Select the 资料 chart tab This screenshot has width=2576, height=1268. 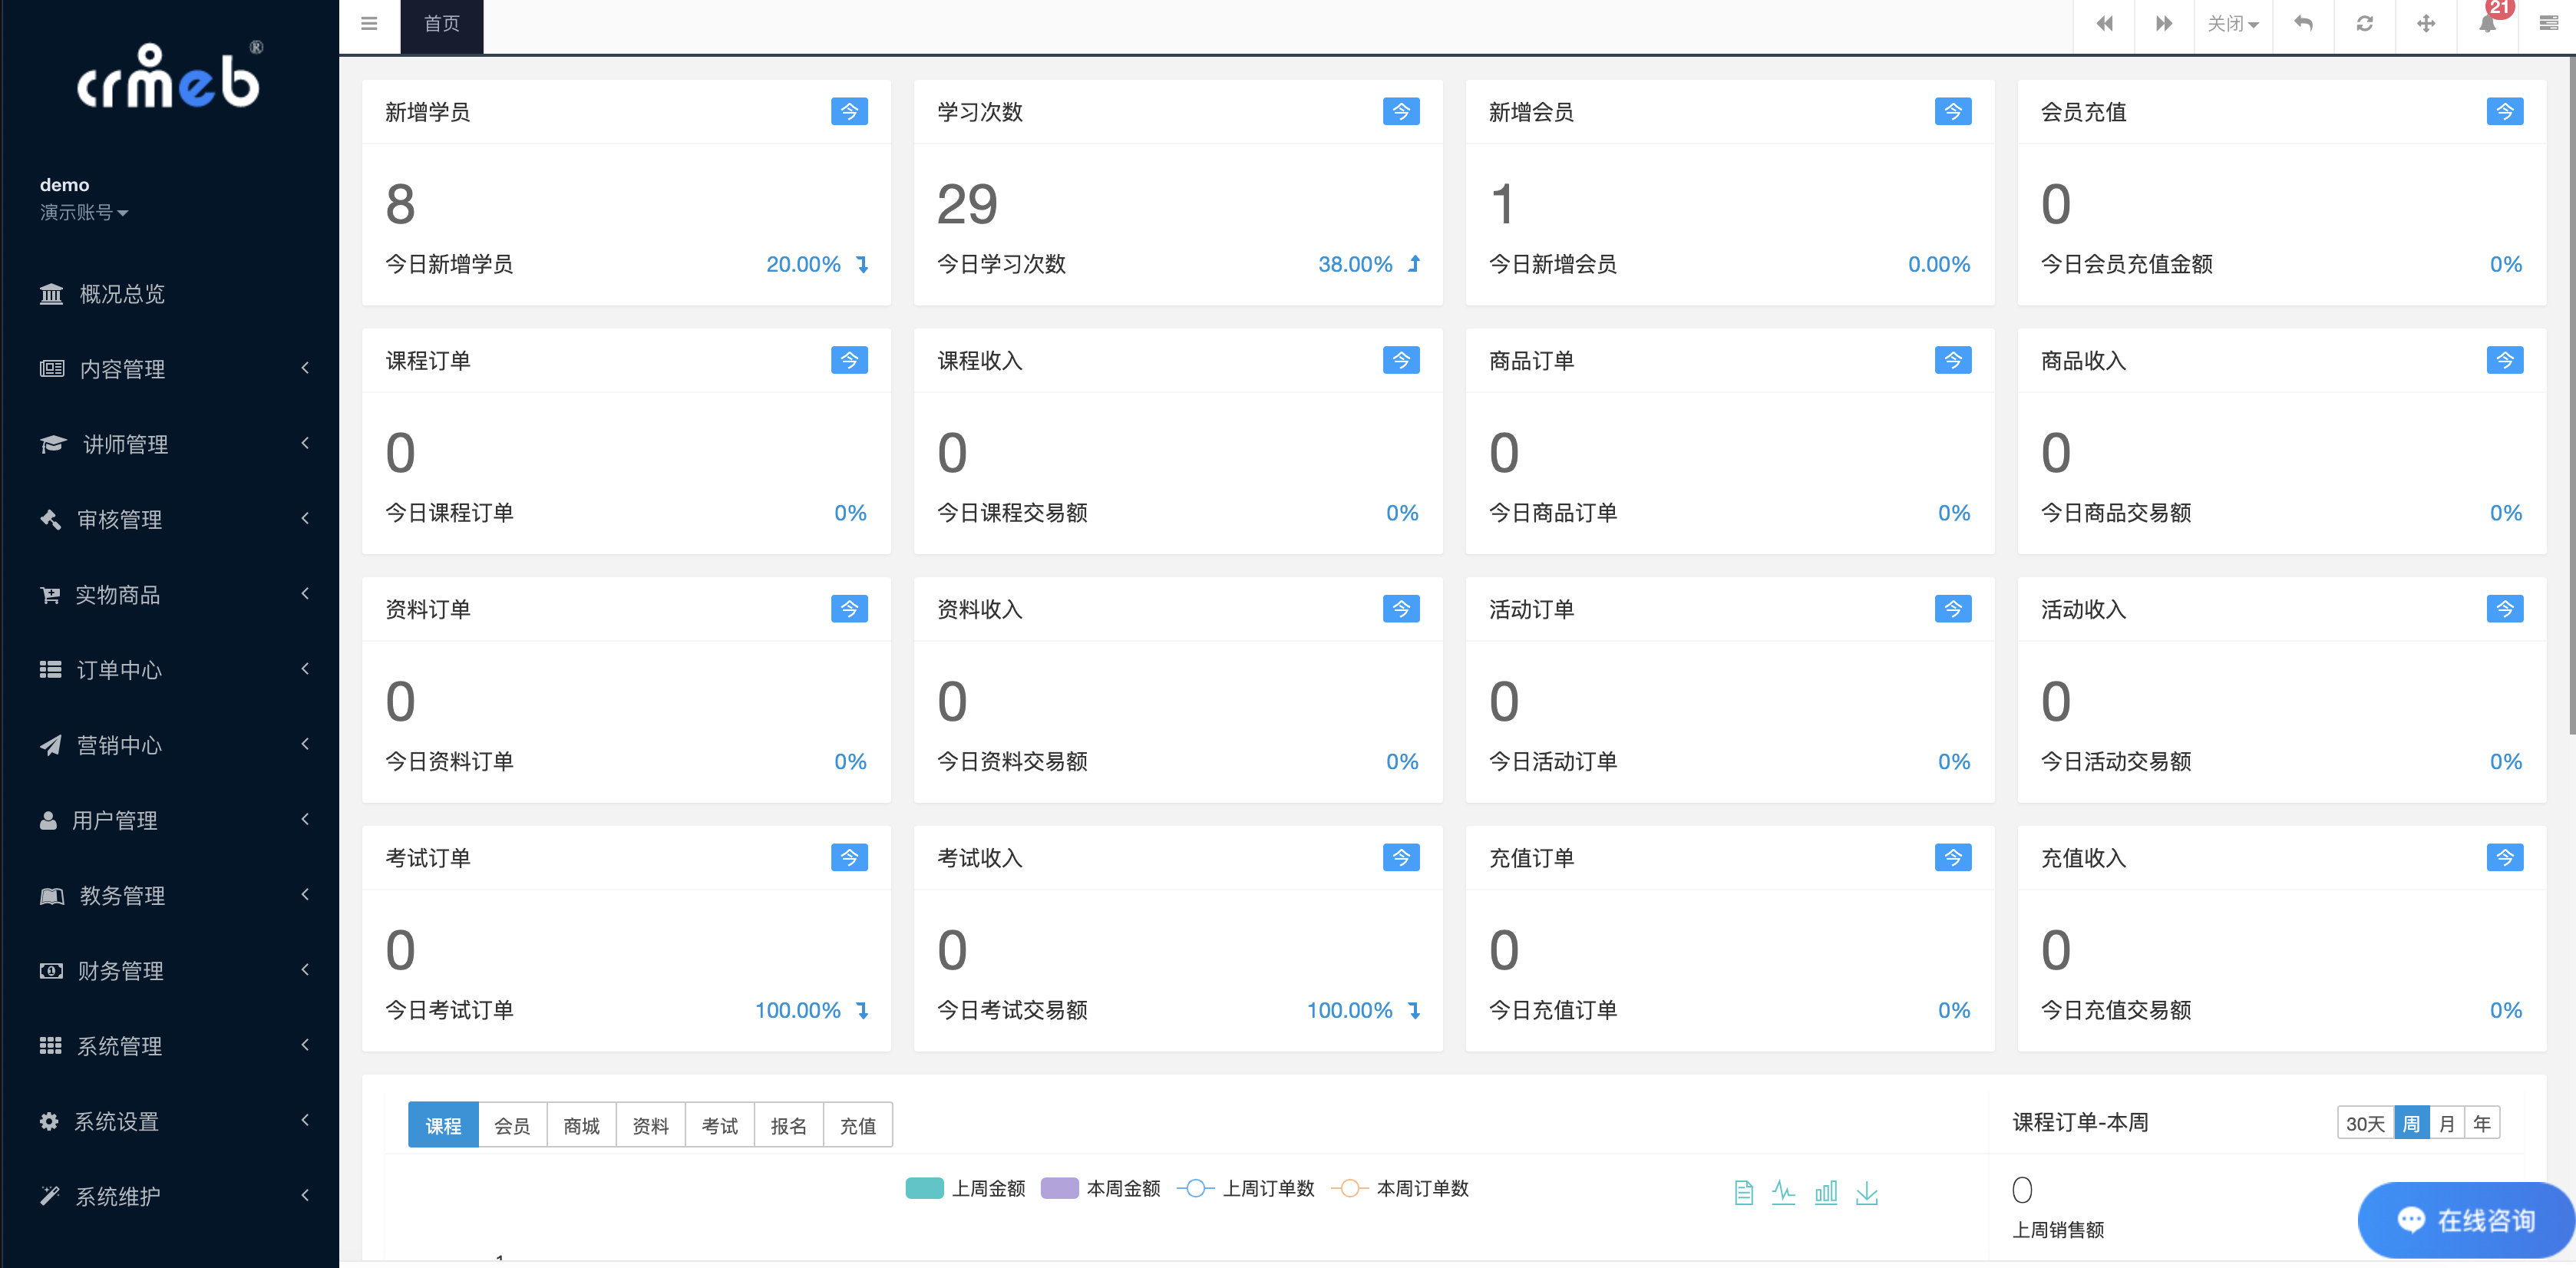click(650, 1125)
